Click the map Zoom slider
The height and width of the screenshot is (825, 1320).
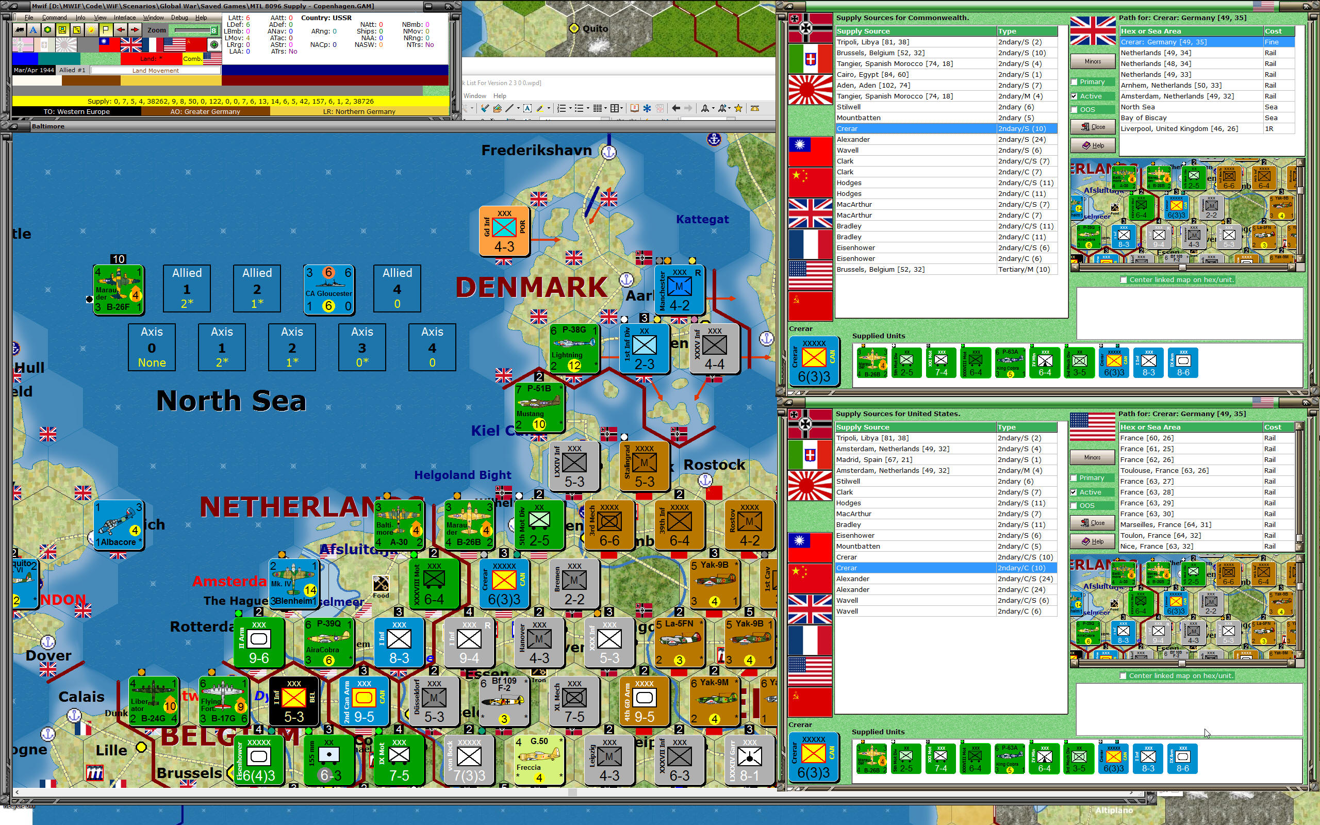(195, 30)
